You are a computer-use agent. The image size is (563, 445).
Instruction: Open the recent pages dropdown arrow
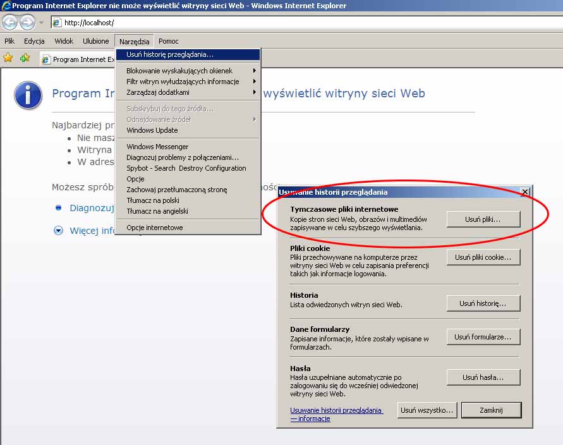click(x=42, y=23)
